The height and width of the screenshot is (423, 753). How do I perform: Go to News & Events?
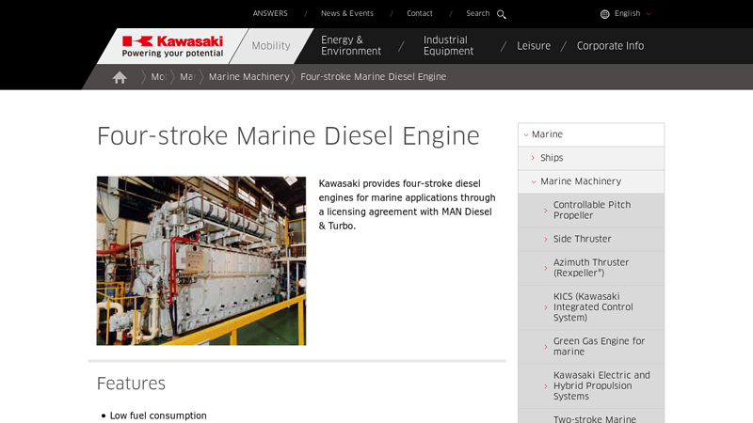(347, 13)
